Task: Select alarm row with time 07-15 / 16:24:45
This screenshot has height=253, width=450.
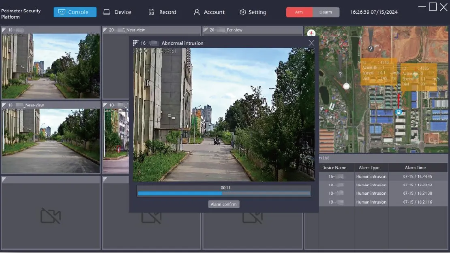Action: [x=383, y=176]
